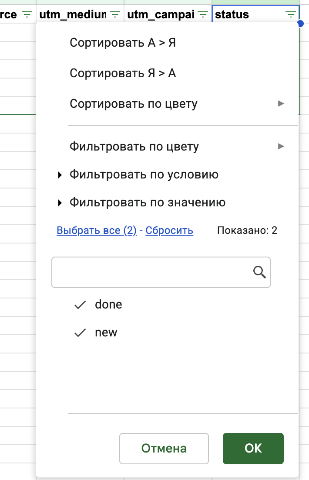Image resolution: width=309 pixels, height=480 pixels.
Task: Choose 'Сортировать А > Я'
Action: (123, 43)
